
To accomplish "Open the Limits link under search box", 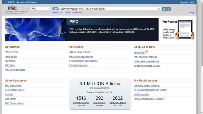I will 67,12.
